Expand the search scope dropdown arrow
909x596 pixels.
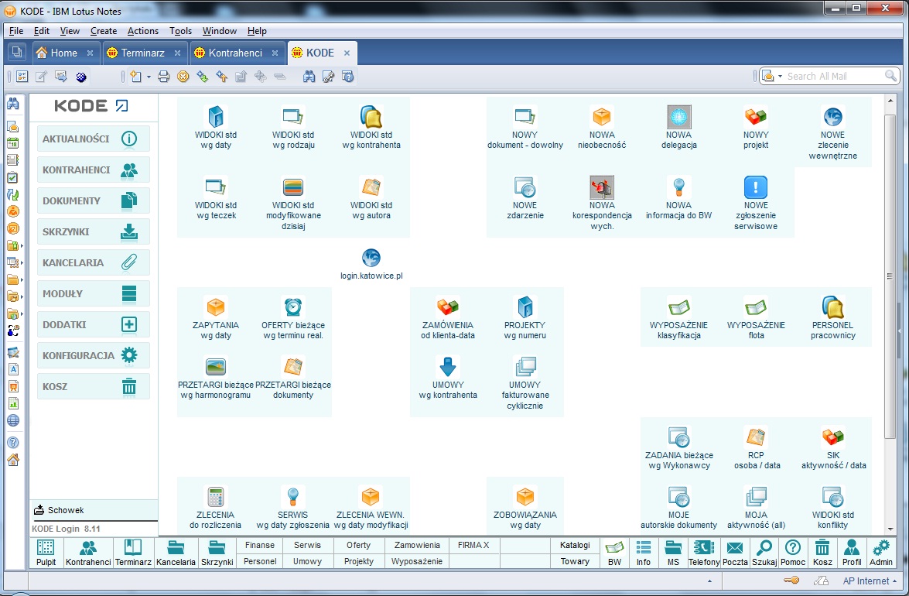(x=780, y=76)
